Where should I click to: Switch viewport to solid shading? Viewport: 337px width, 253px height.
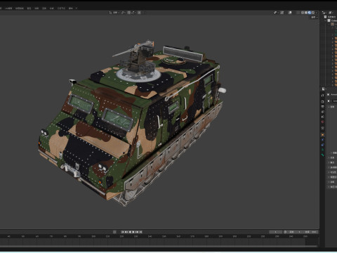click(x=306, y=13)
